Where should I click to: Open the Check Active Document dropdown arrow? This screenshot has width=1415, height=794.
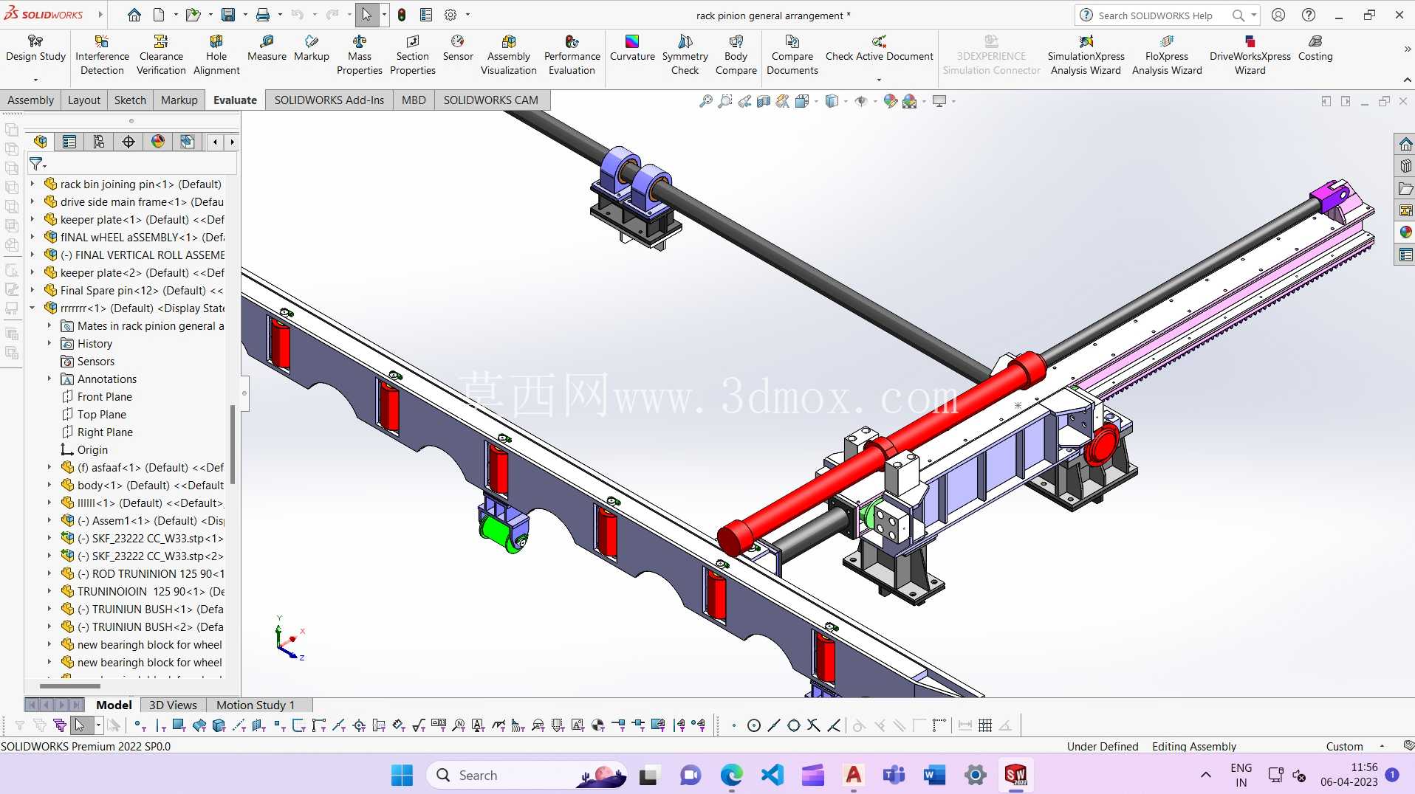coord(879,80)
